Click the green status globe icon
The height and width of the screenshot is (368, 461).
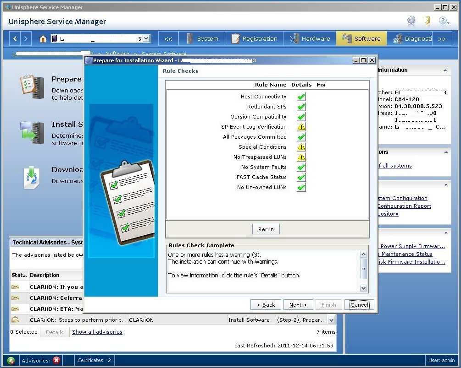point(11,360)
